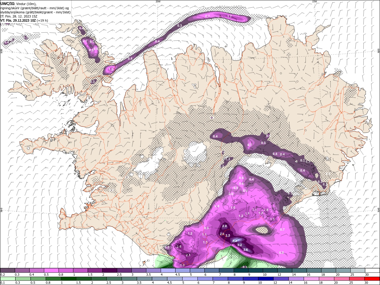
Task: Select the '1.9' value at the south coast
Action: click(x=182, y=265)
